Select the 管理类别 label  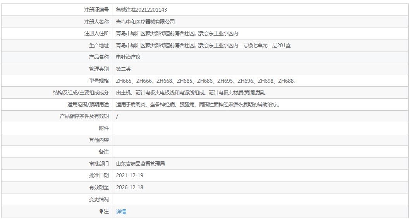tap(99, 69)
